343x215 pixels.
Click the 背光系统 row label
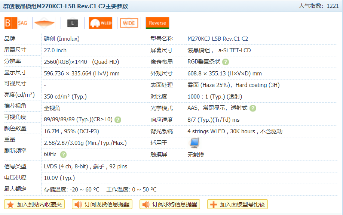[x=162, y=131]
